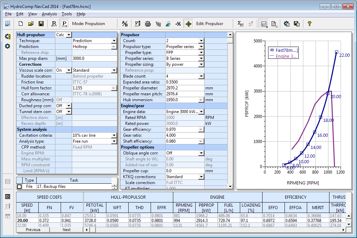Click ellipsis button for Prediction Holtrop
The image size is (357, 238).
(114, 47)
